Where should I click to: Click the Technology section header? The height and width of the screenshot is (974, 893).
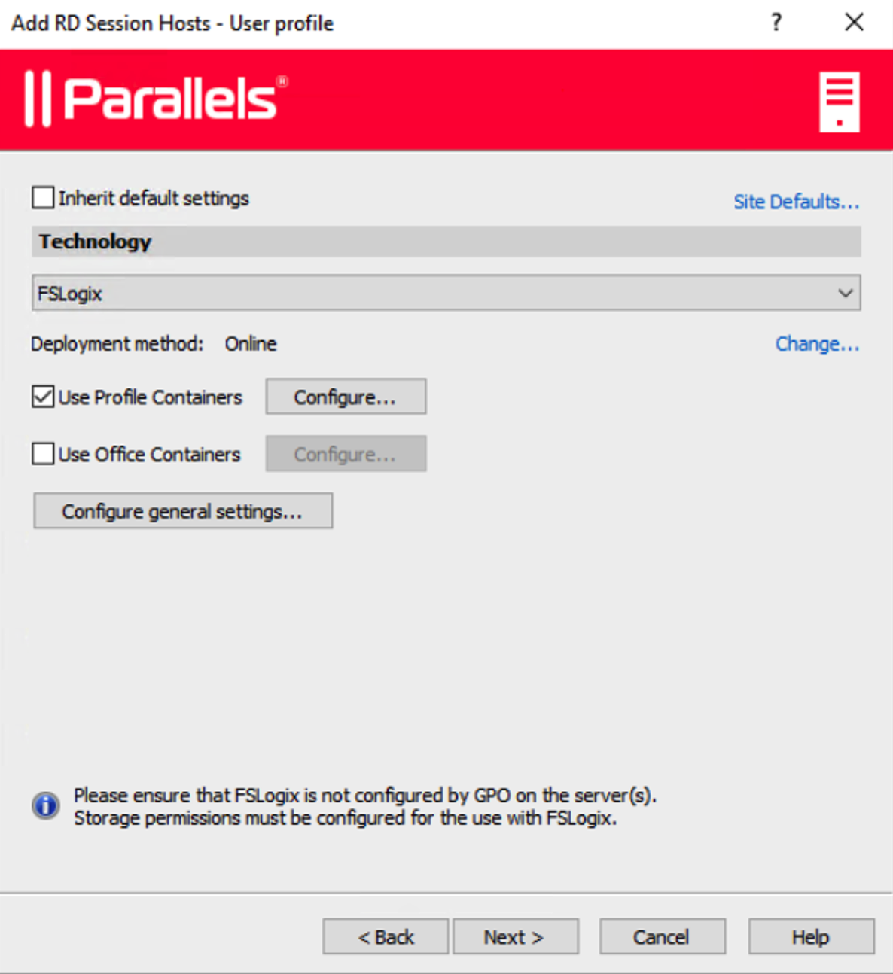coord(96,242)
